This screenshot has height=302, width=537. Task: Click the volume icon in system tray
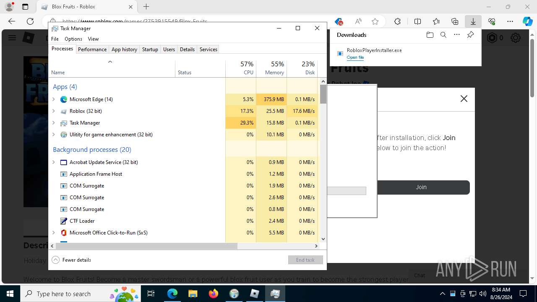coord(482,294)
